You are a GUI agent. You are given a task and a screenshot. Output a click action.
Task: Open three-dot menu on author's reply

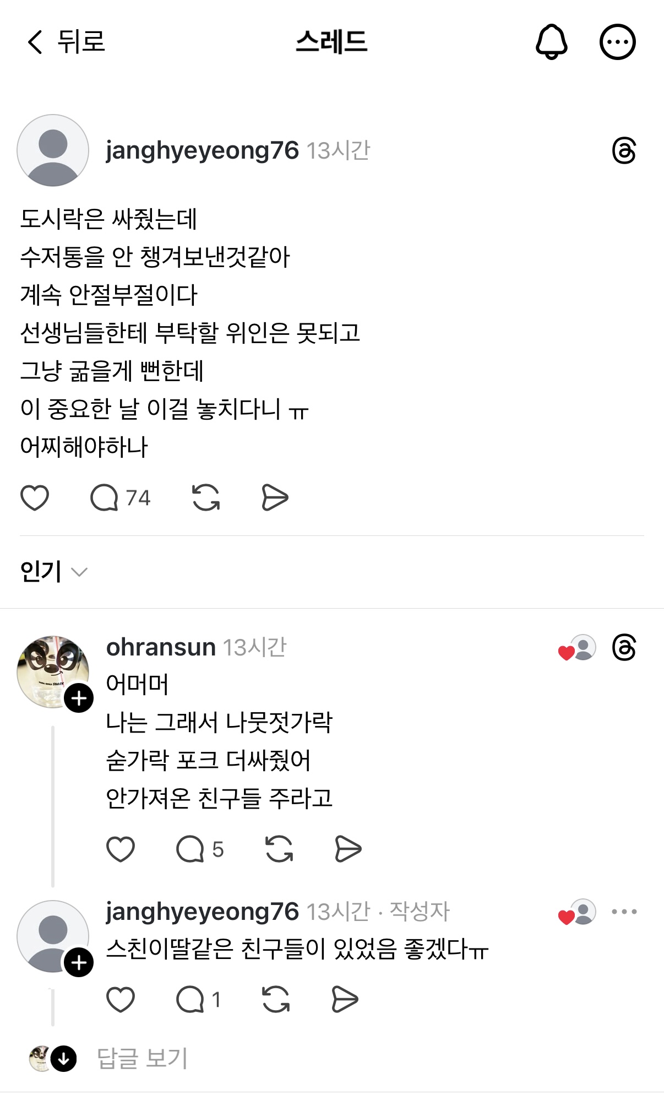click(624, 912)
